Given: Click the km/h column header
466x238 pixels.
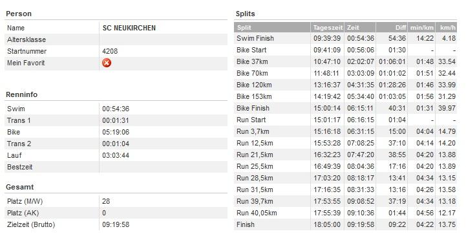Looking at the screenshot, I should (447, 27).
